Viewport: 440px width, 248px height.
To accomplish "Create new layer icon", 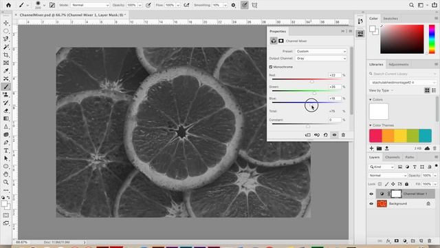I will tap(421, 241).
